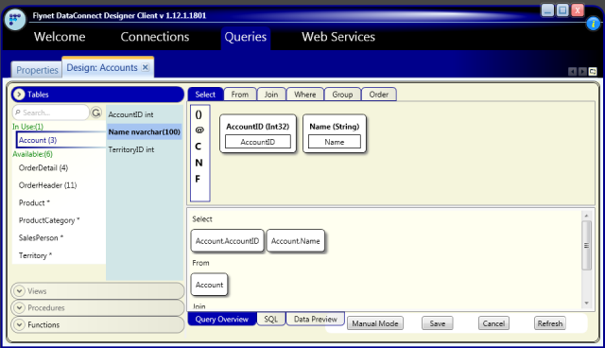
Task: Expand the Views section
Action: 19,291
